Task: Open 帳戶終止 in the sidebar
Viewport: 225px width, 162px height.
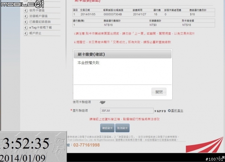Action: click(35, 33)
